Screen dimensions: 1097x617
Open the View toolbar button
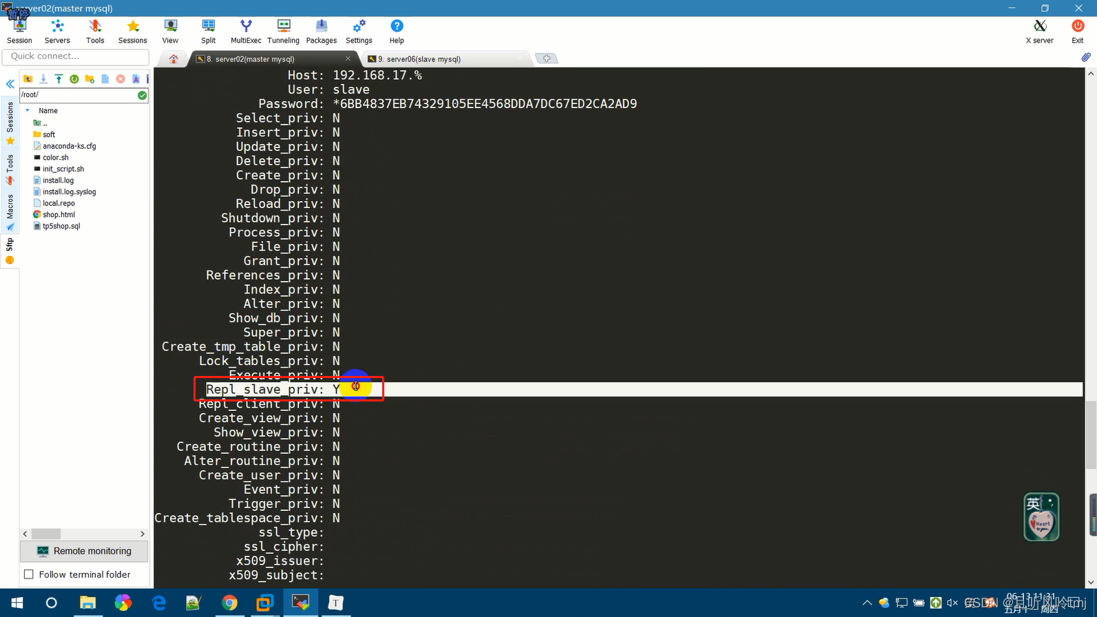pyautogui.click(x=170, y=32)
